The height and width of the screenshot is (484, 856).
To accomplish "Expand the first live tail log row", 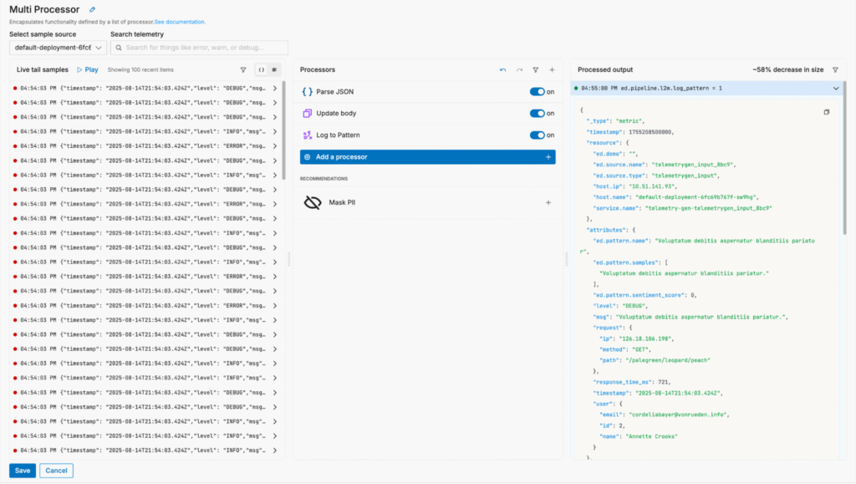I will tap(276, 88).
